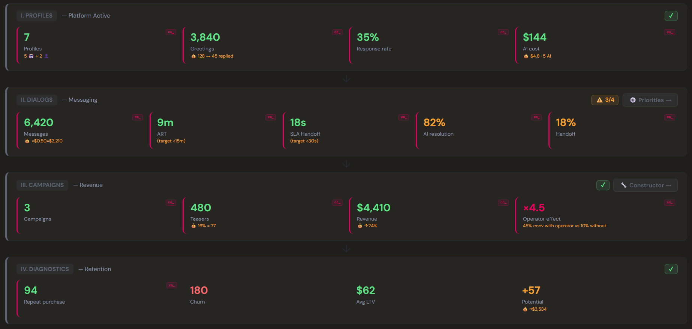Screen dimensions: 692x329
Task: Click the co_ badge on Greetings card
Action: 337,32
